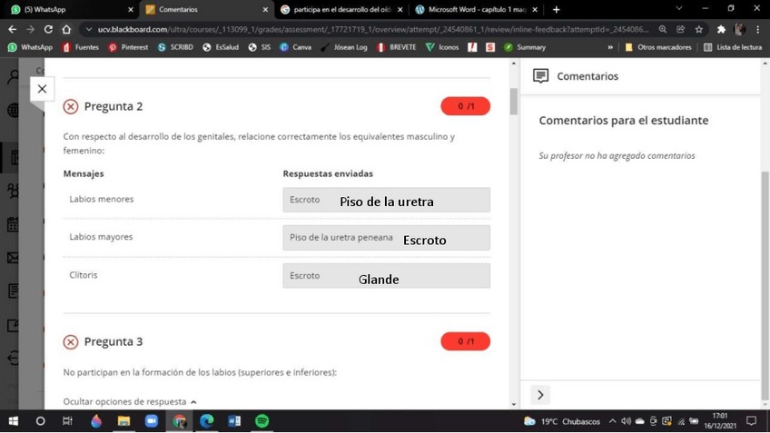Open the notification center icon
The height and width of the screenshot is (433, 770).
[x=751, y=421]
